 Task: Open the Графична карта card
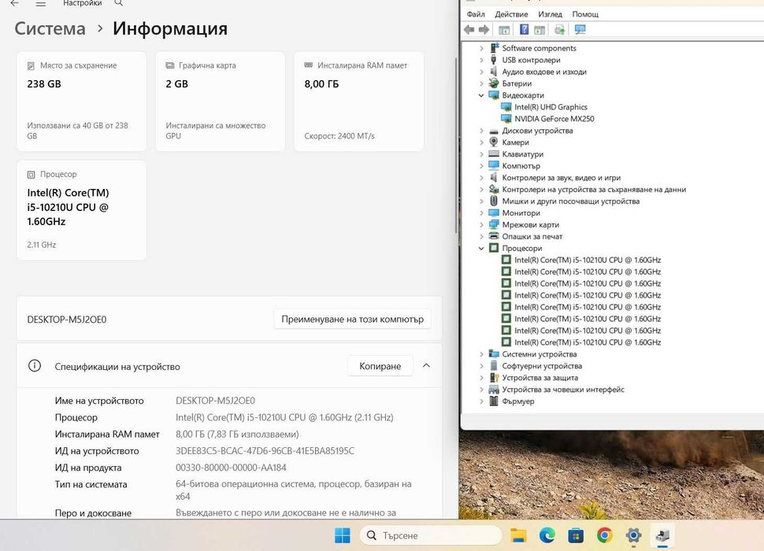[221, 102]
